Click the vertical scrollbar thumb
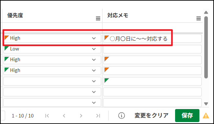The height and width of the screenshot is (124, 214). [206, 47]
